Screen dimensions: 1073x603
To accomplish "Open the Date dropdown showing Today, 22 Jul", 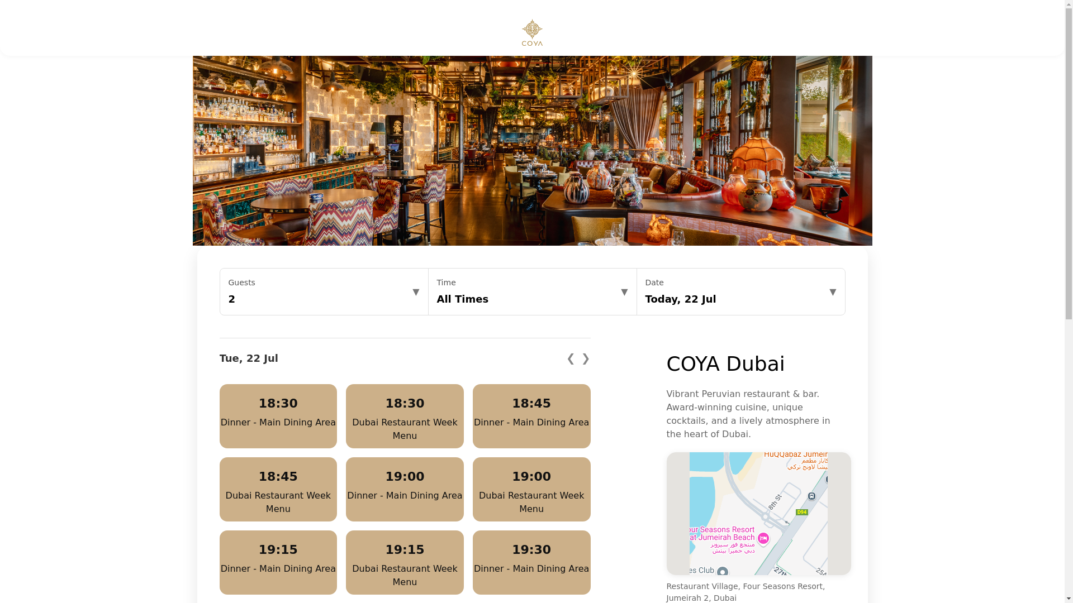I will 740,291.
